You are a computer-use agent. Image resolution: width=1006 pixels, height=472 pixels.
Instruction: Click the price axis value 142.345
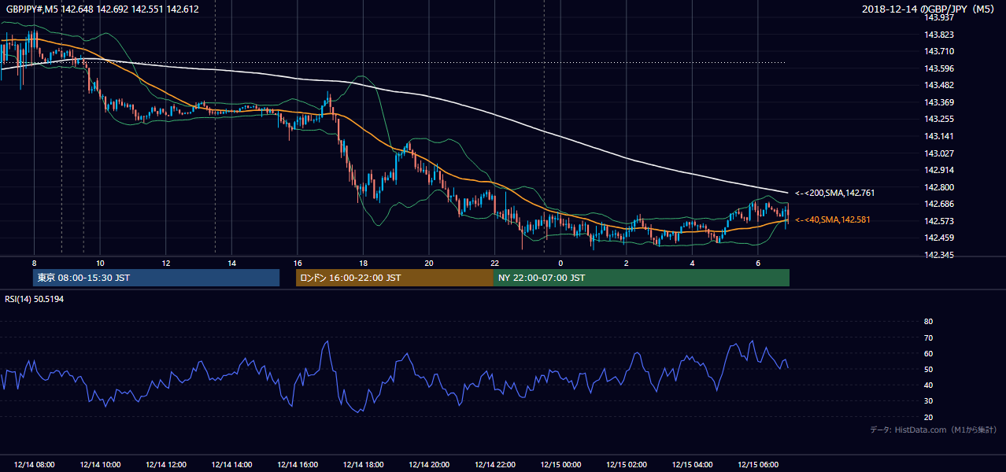tap(938, 255)
